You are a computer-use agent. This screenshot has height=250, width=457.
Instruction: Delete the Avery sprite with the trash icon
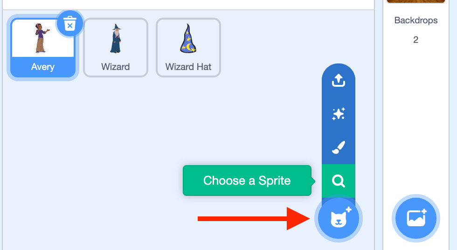coord(69,23)
